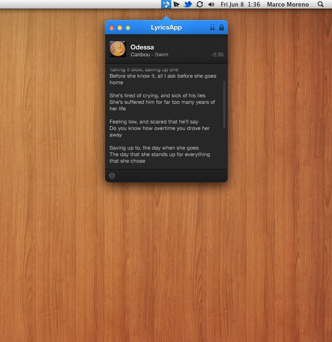Click the LyricsApp window title text
This screenshot has width=332, height=342.
coord(166,27)
